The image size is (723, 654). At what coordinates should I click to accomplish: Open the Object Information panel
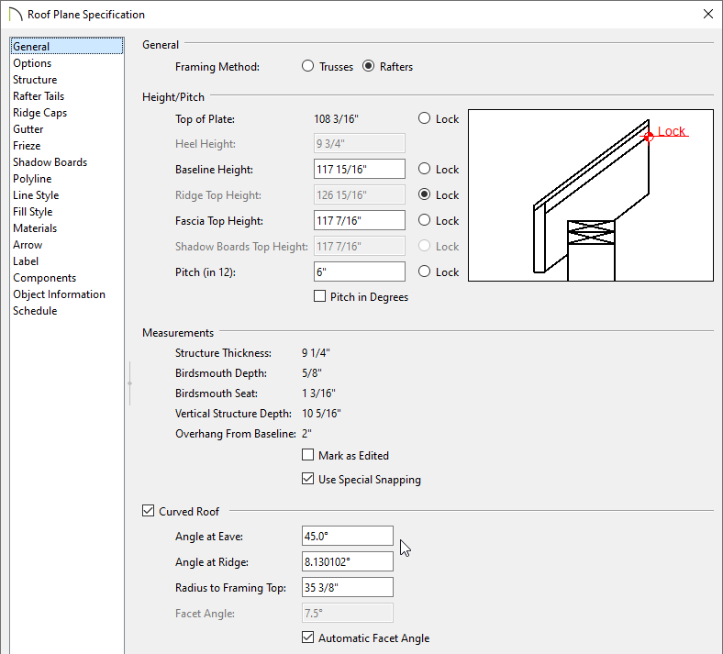click(59, 294)
